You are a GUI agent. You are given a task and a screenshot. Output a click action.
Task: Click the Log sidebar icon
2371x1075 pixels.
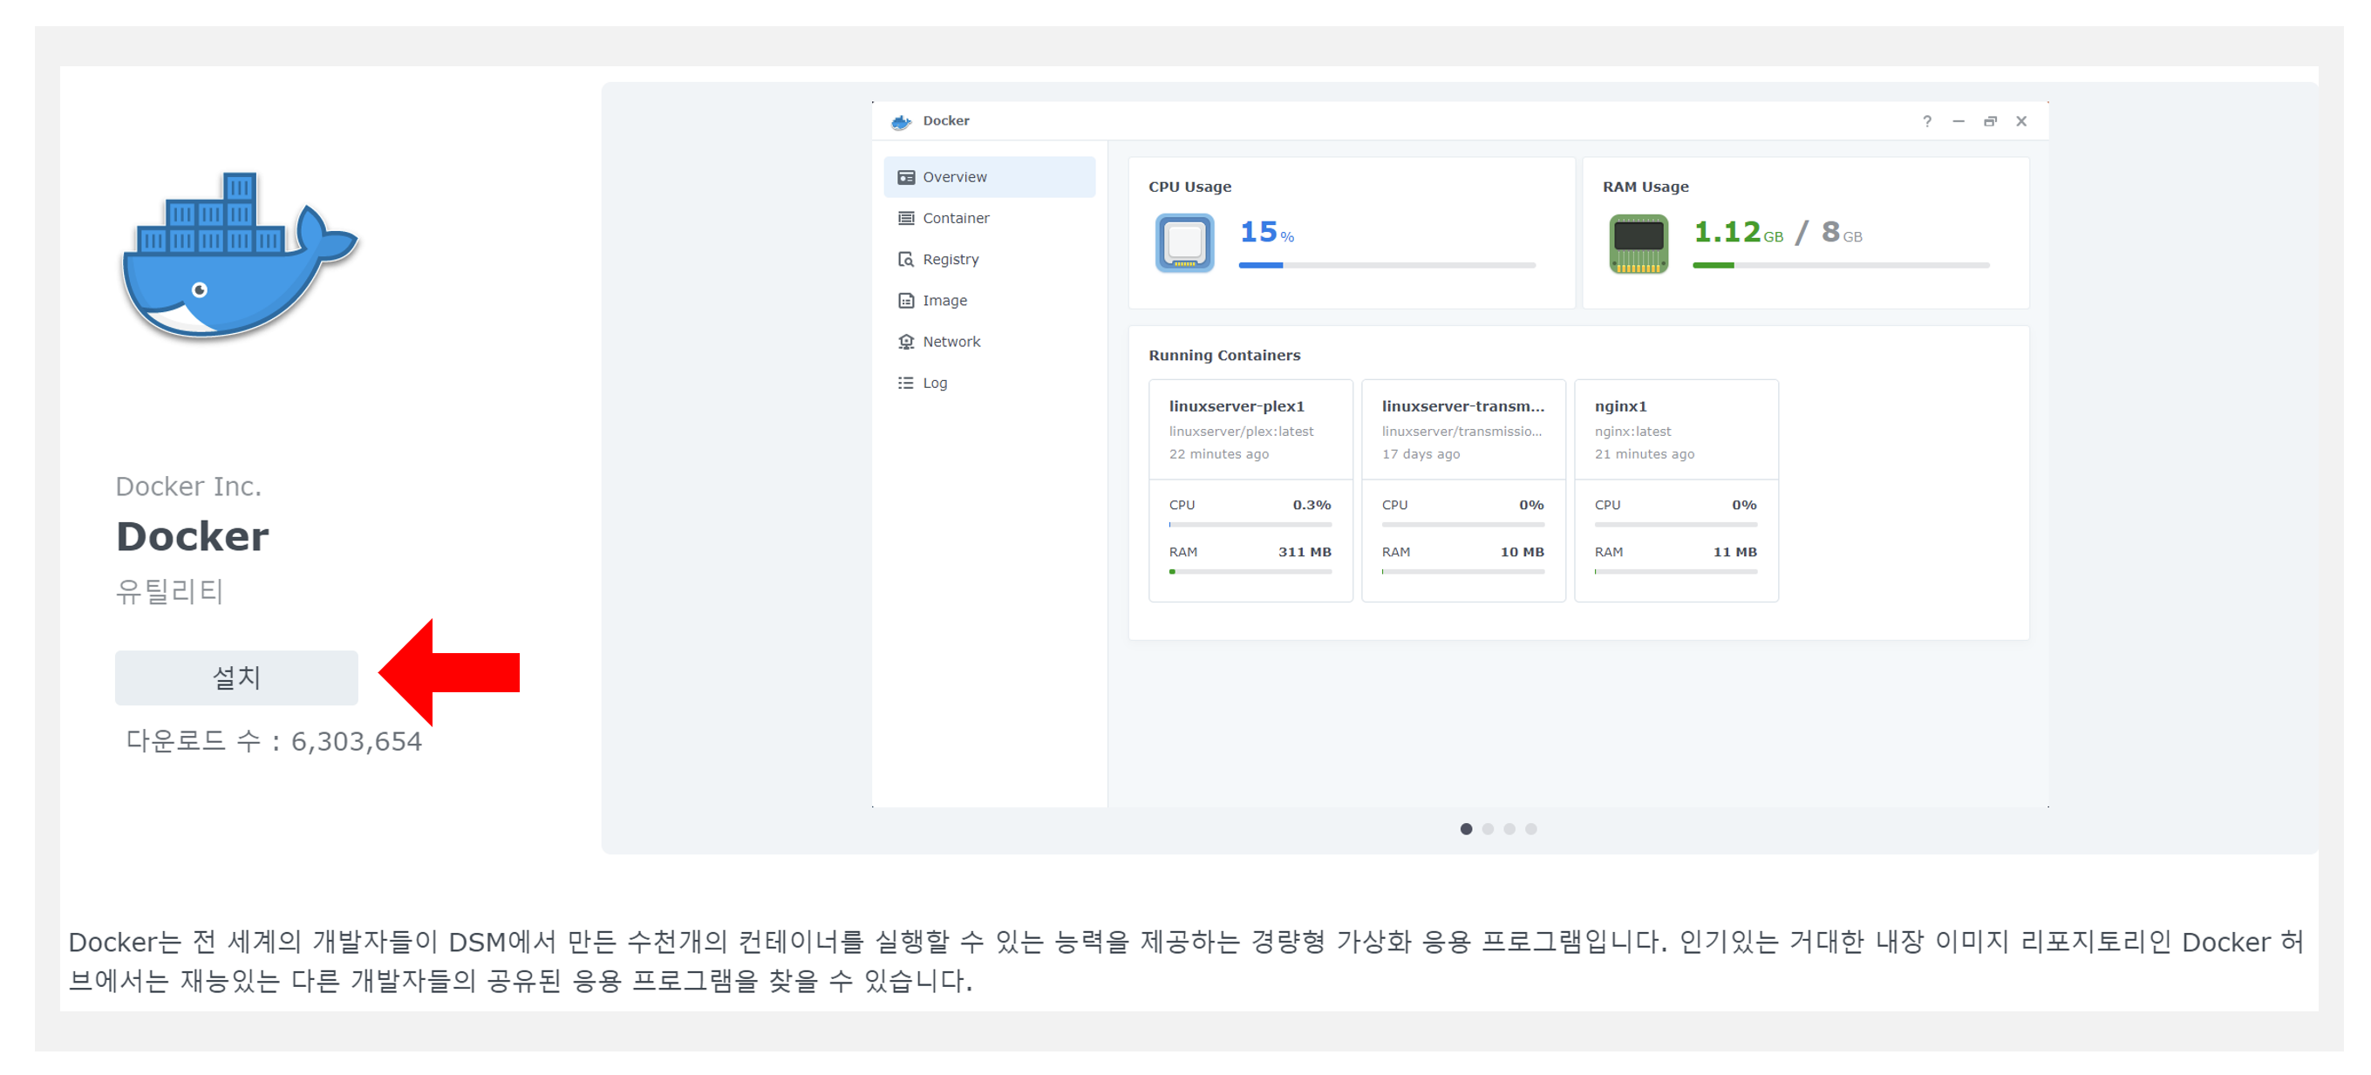tap(907, 383)
